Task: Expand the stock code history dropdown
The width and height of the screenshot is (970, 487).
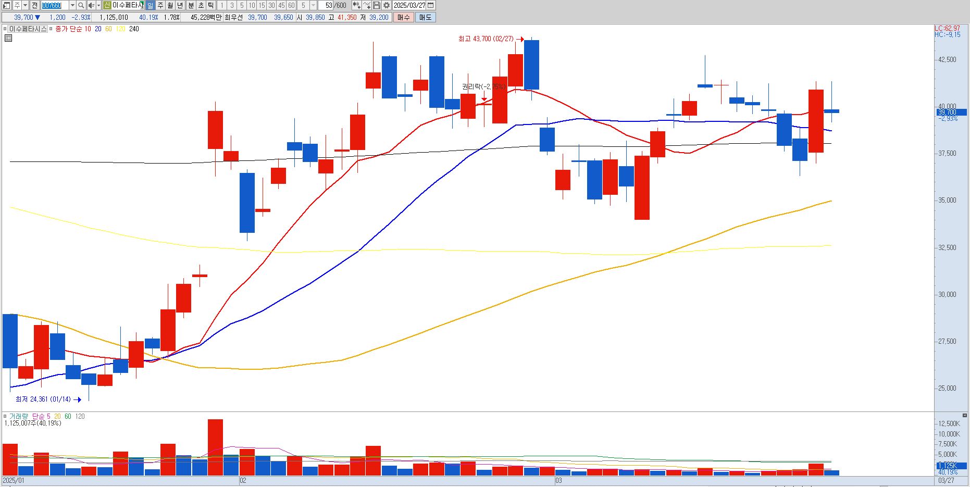Action: [72, 5]
